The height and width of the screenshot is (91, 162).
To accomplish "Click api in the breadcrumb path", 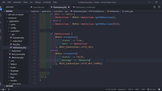I will [x=66, y=11].
